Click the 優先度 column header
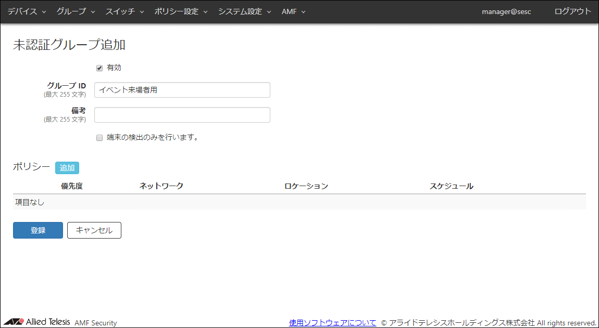This screenshot has height=328, width=599. click(72, 186)
